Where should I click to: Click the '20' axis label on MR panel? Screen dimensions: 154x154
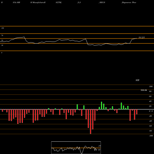point(150,106)
